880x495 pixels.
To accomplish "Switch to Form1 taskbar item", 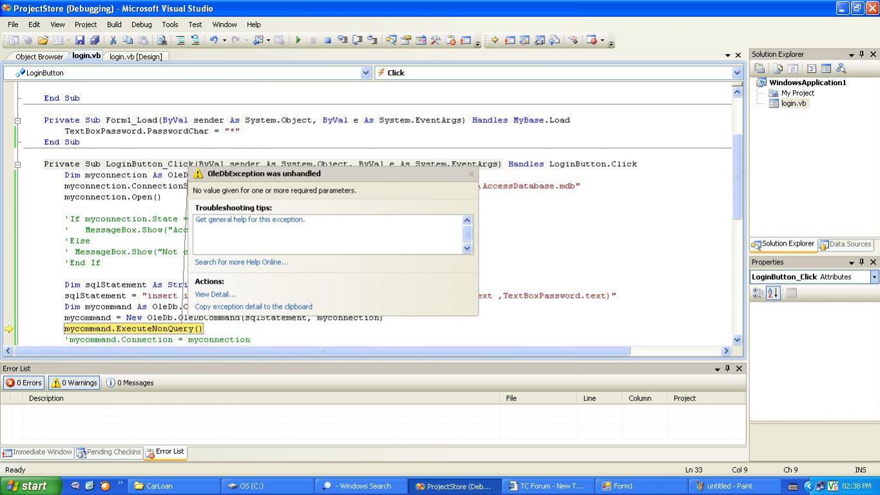I will [641, 486].
